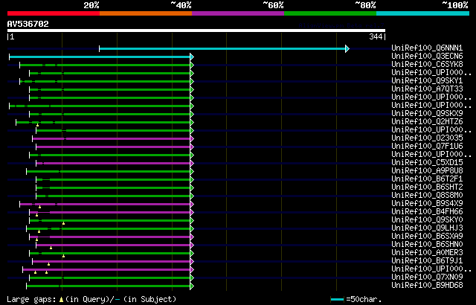The width and height of the screenshot is (476, 305).
Task: Click the purple alignment bar for B6T9J1
Action: (112, 262)
